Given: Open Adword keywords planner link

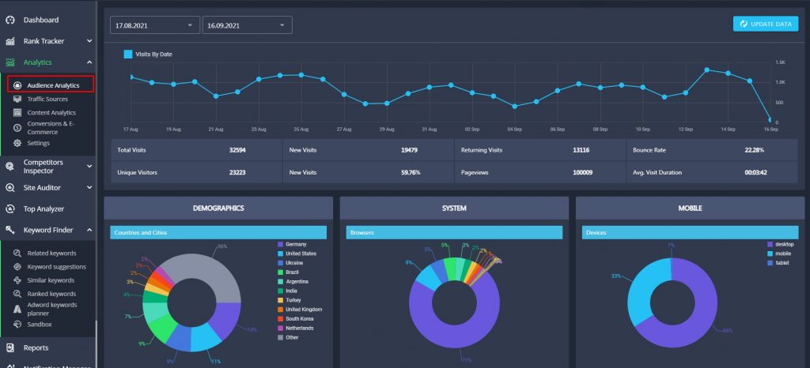Looking at the screenshot, I should pyautogui.click(x=52, y=309).
